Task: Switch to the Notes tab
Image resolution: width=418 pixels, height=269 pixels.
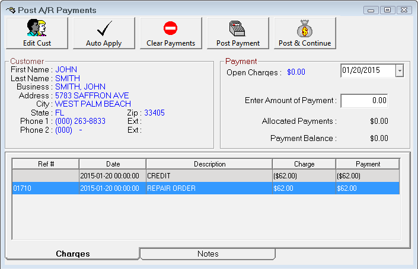Action: click(x=208, y=254)
